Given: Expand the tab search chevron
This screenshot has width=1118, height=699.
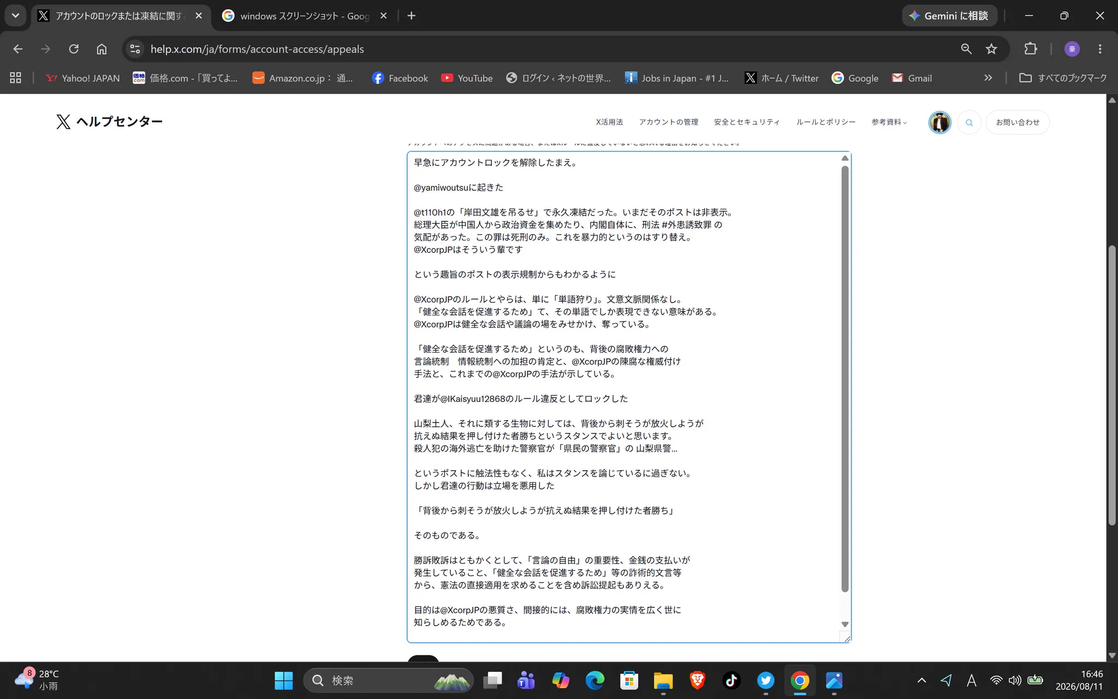Looking at the screenshot, I should 15,16.
